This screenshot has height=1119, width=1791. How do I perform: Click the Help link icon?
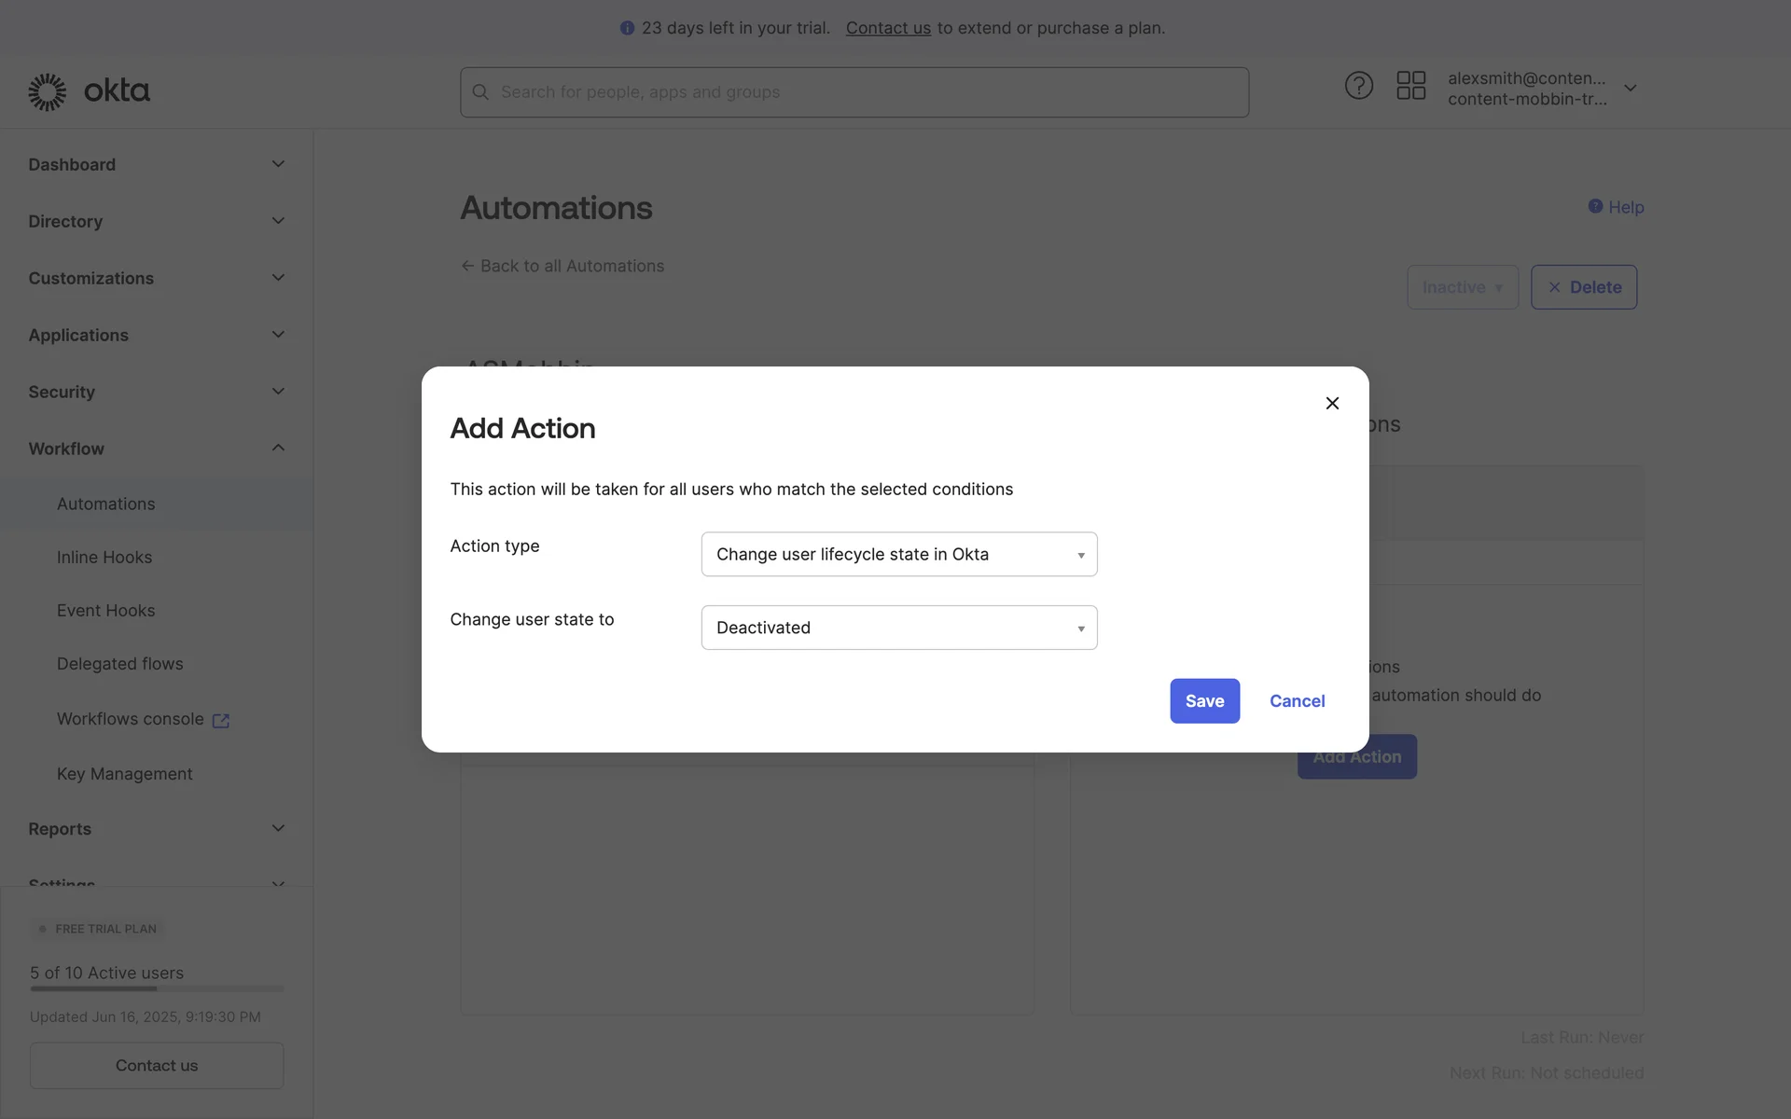coord(1595,206)
